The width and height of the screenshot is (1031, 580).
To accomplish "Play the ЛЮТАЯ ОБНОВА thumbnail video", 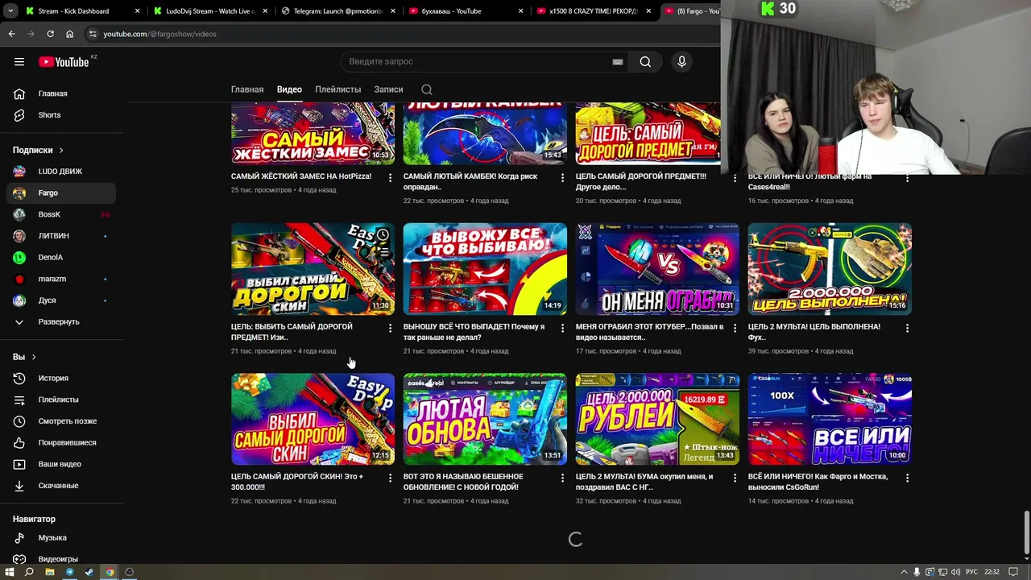I will [485, 419].
